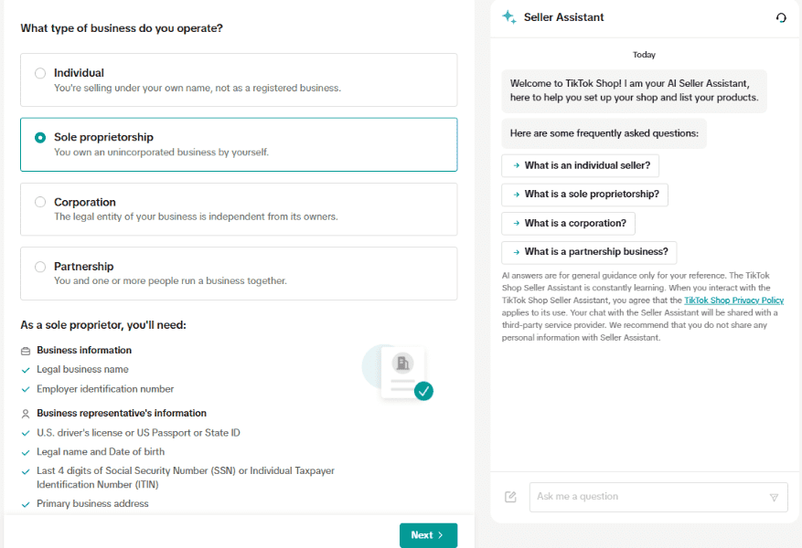Image resolution: width=802 pixels, height=548 pixels.
Task: Click the new chat edit icon
Action: click(510, 497)
